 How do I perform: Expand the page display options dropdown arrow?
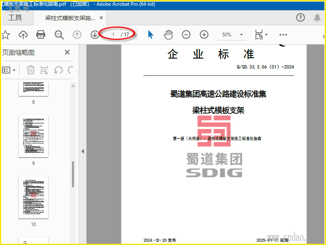pyautogui.click(x=267, y=35)
